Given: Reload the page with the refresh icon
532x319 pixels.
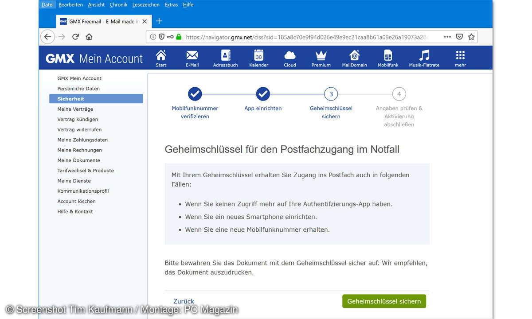Looking at the screenshot, I should (75, 37).
